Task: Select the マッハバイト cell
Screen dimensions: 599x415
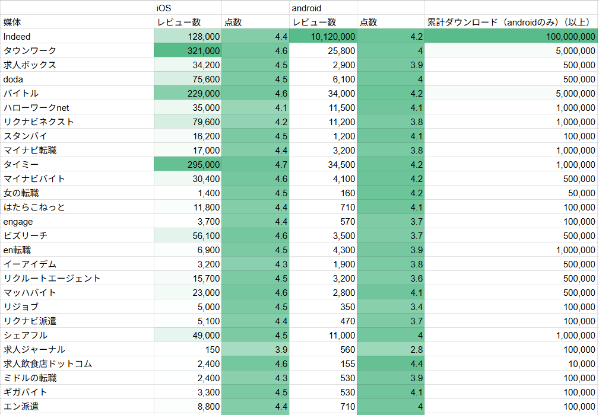Action: click(77, 292)
